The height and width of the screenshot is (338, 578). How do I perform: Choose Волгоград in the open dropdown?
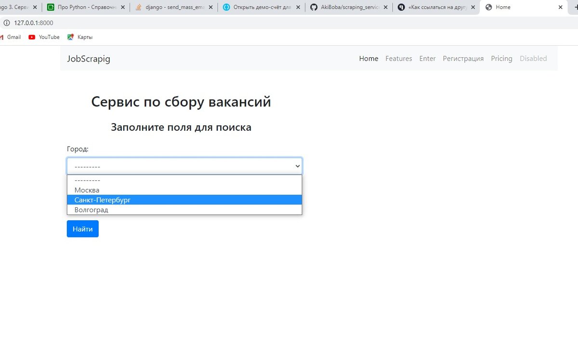[x=91, y=210]
